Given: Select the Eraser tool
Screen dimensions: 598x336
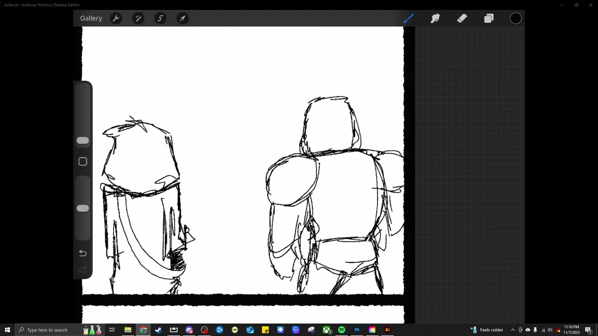Looking at the screenshot, I should click(462, 19).
